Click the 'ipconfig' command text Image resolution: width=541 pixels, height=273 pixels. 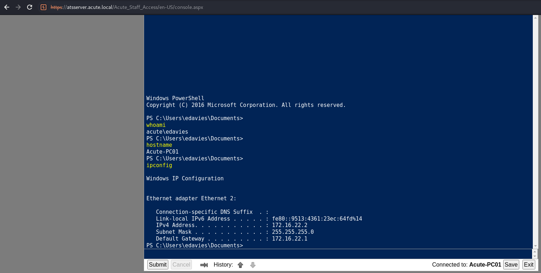click(x=159, y=165)
